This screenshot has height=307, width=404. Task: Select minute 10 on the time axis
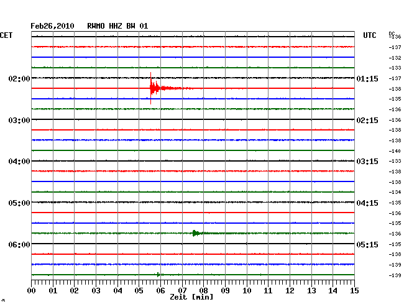point(247,290)
